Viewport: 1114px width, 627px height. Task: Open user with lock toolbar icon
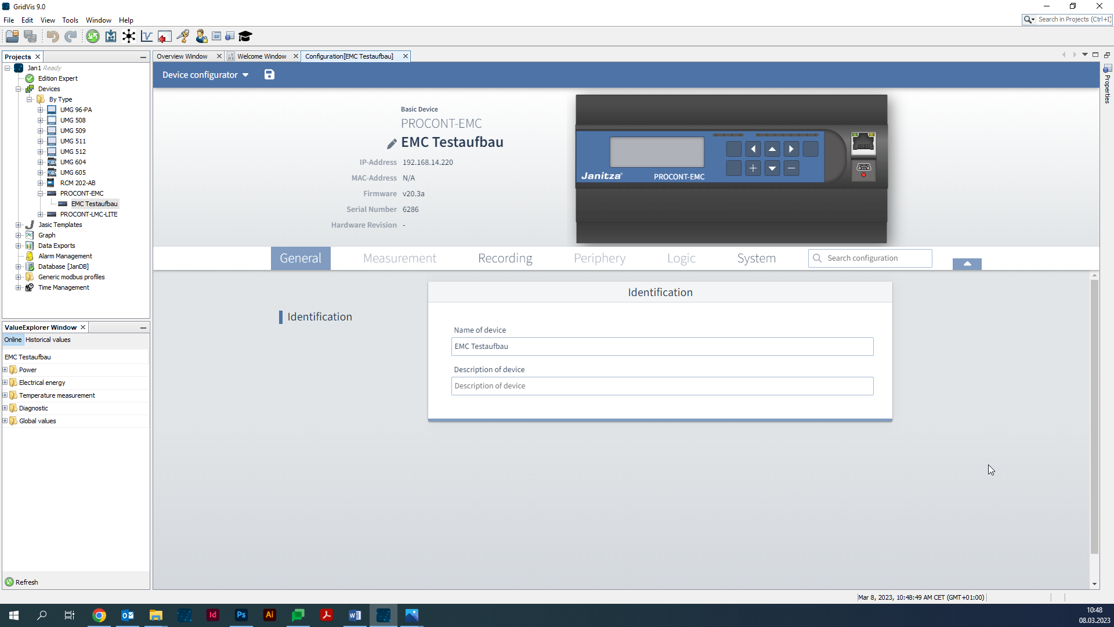(x=201, y=36)
